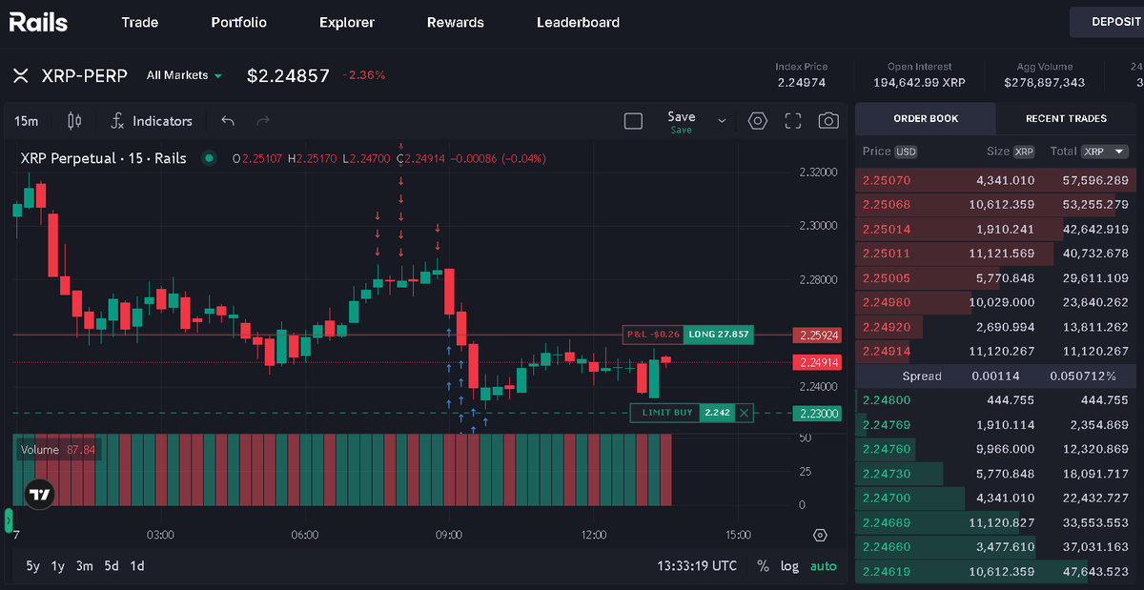Toggle auto scale mode
This screenshot has width=1144, height=590.
(x=824, y=566)
